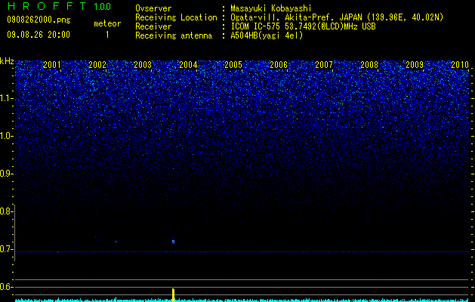
Task: Click the 1.1 frequency axis label
Action: point(6,98)
